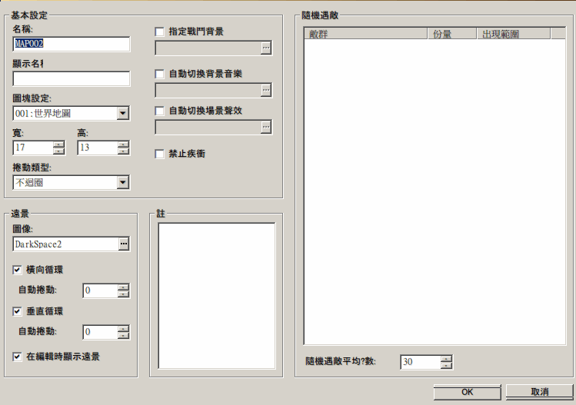Confirm settings with the OK button
Viewport: 576px width, 405px height.
tap(468, 392)
